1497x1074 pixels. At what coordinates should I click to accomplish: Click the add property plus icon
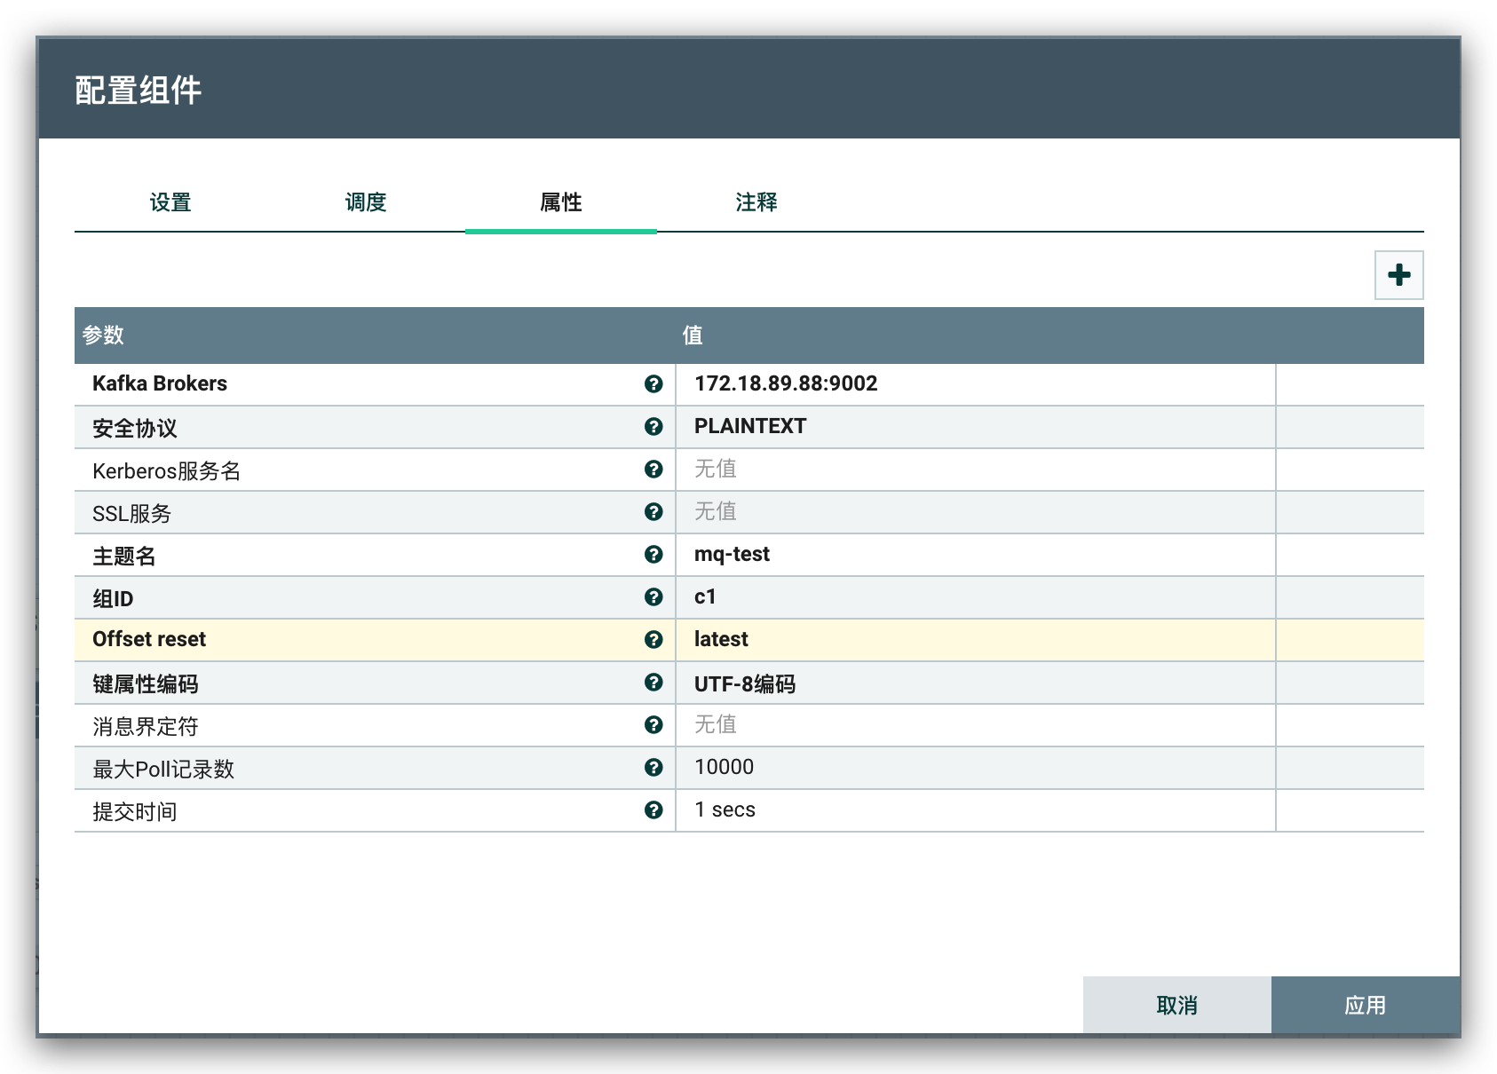[1398, 275]
